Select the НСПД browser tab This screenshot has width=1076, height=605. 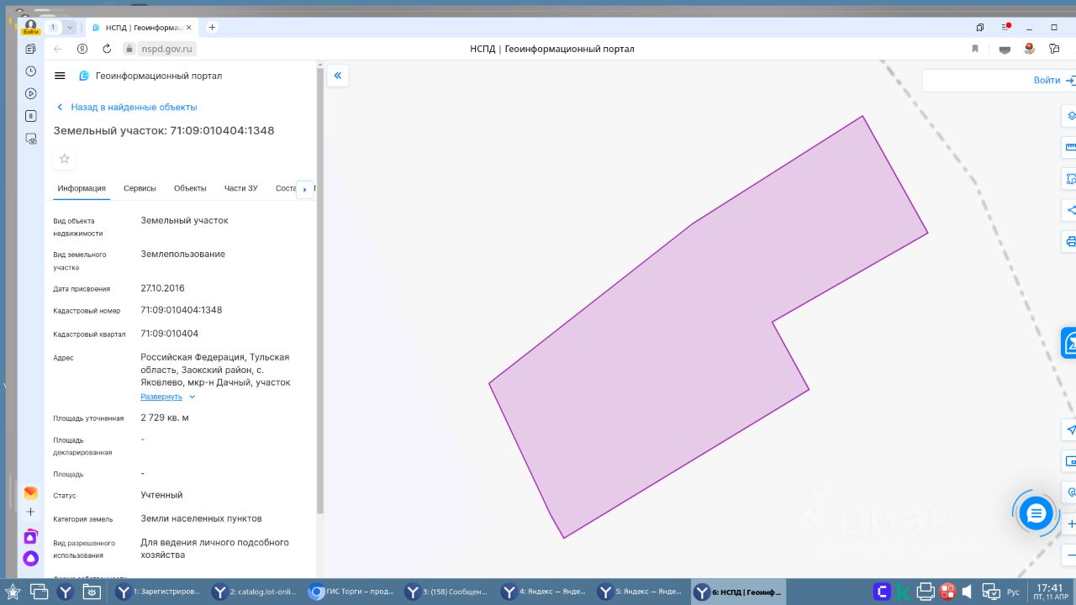141,27
